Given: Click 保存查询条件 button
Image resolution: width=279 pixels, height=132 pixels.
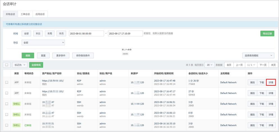Looking at the screenshot, I should (83, 56).
